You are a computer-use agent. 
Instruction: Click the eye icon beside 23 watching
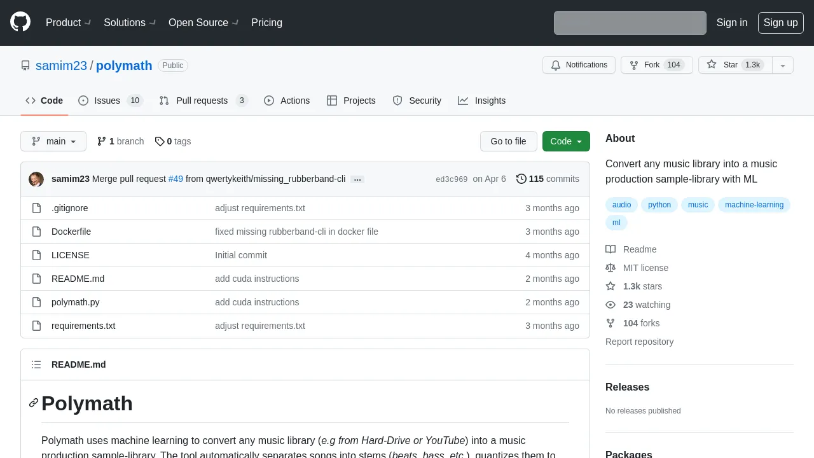click(610, 305)
